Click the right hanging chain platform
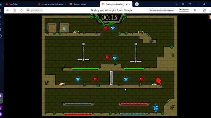This screenshot has width=211, height=118. (136, 61)
